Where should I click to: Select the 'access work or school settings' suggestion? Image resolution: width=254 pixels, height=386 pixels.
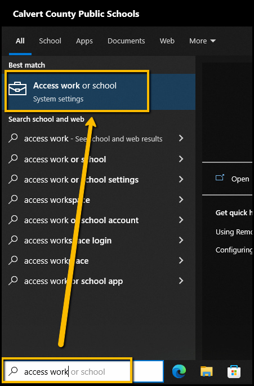pos(99,179)
